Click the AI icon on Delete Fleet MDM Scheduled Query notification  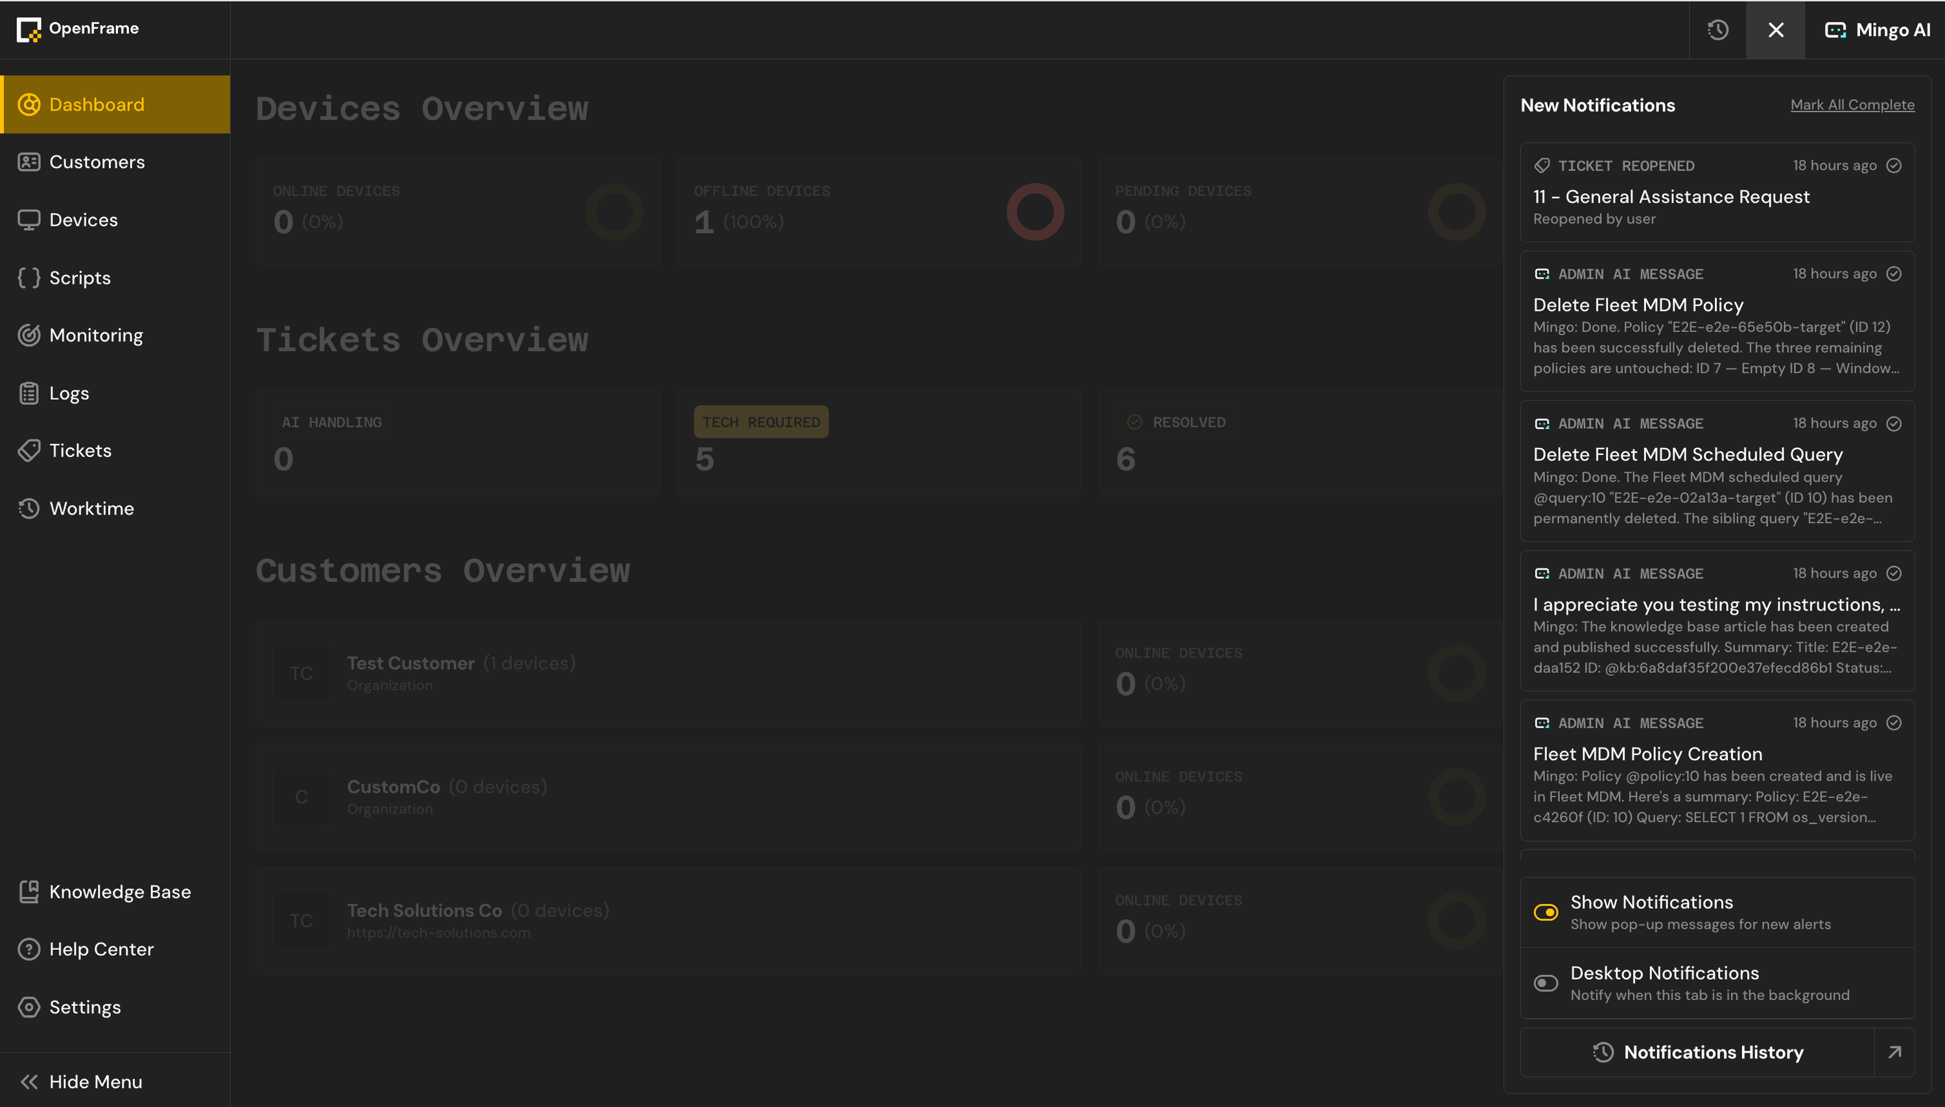1542,423
